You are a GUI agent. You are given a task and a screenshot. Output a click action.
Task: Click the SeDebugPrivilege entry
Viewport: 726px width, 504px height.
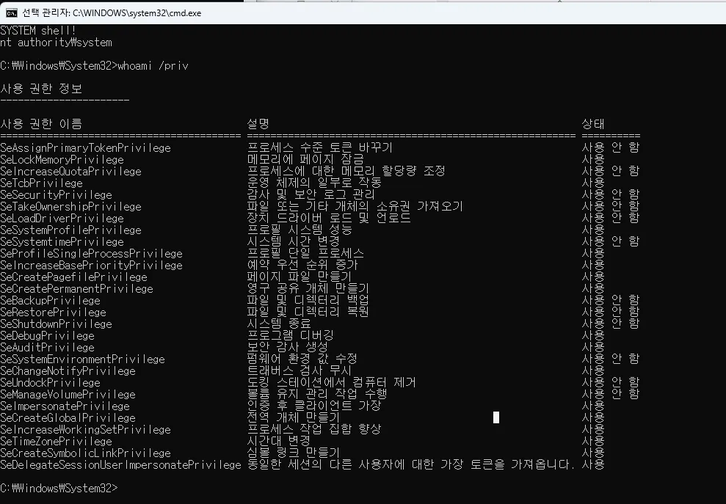47,335
